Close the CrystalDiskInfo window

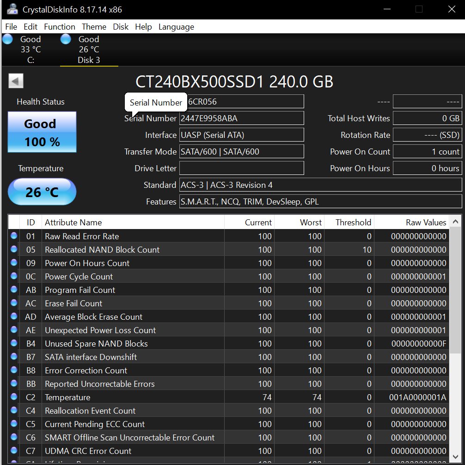452,9
